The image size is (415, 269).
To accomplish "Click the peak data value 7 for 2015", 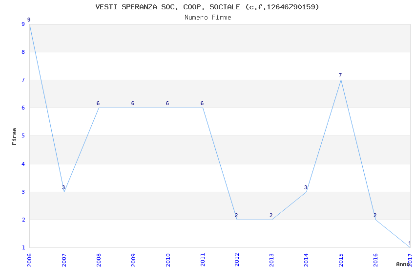I will [x=340, y=75].
